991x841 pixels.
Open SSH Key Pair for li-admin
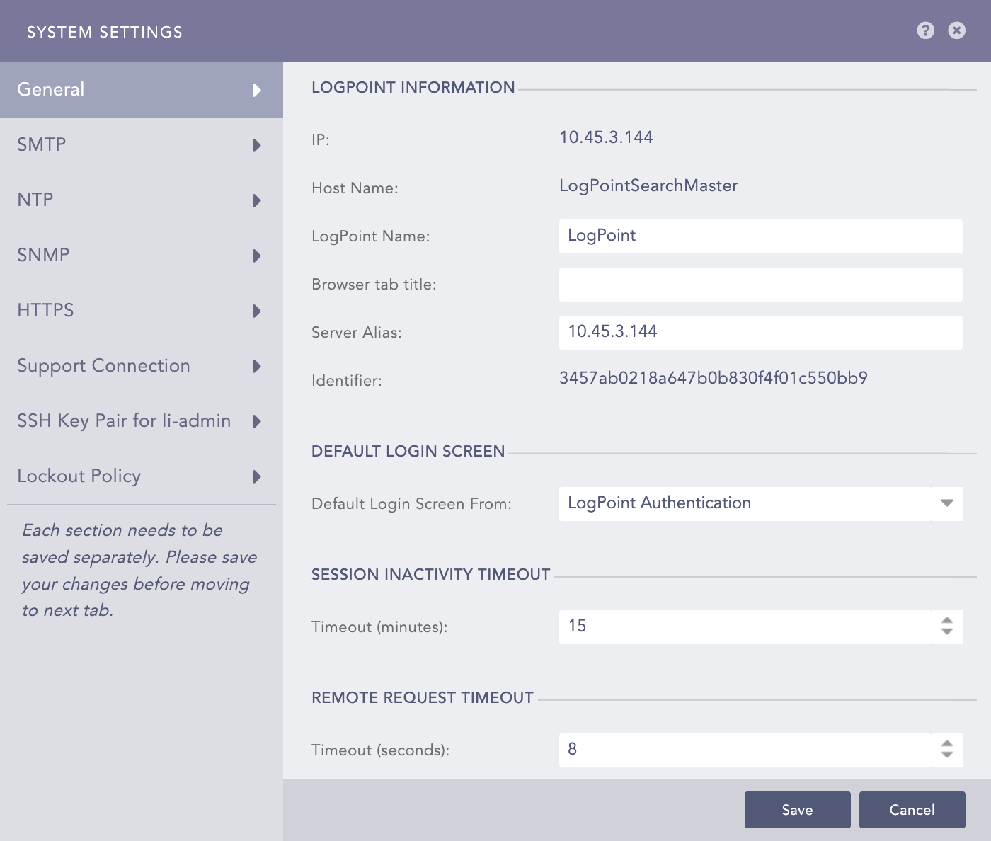coord(141,421)
